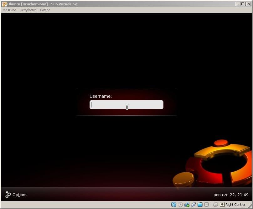The image size is (253, 209).
Task: Open the Urządzenia menu
Action: pyautogui.click(x=28, y=10)
